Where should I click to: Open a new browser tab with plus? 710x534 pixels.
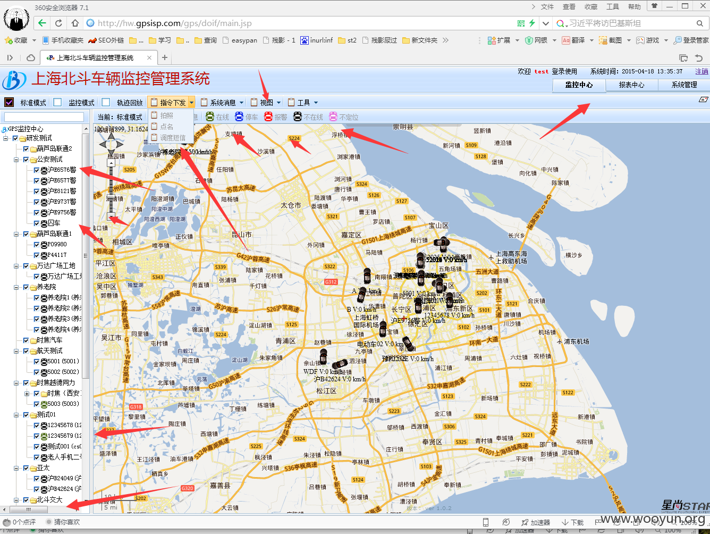(165, 57)
